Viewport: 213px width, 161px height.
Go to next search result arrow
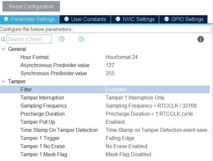(x=81, y=39)
